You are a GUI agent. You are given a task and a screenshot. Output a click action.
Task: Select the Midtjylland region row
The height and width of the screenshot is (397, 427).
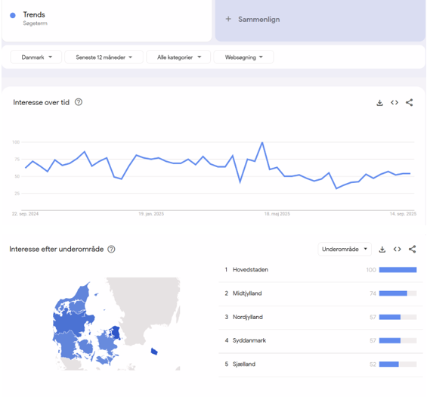click(320, 293)
